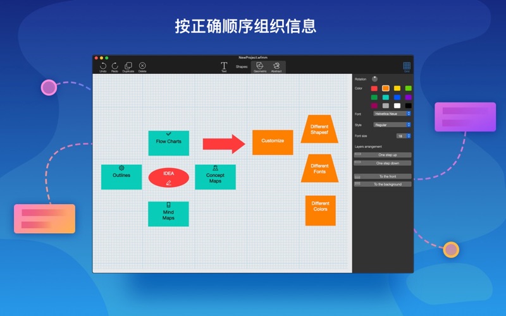Pick the purple color swatch

408,97
